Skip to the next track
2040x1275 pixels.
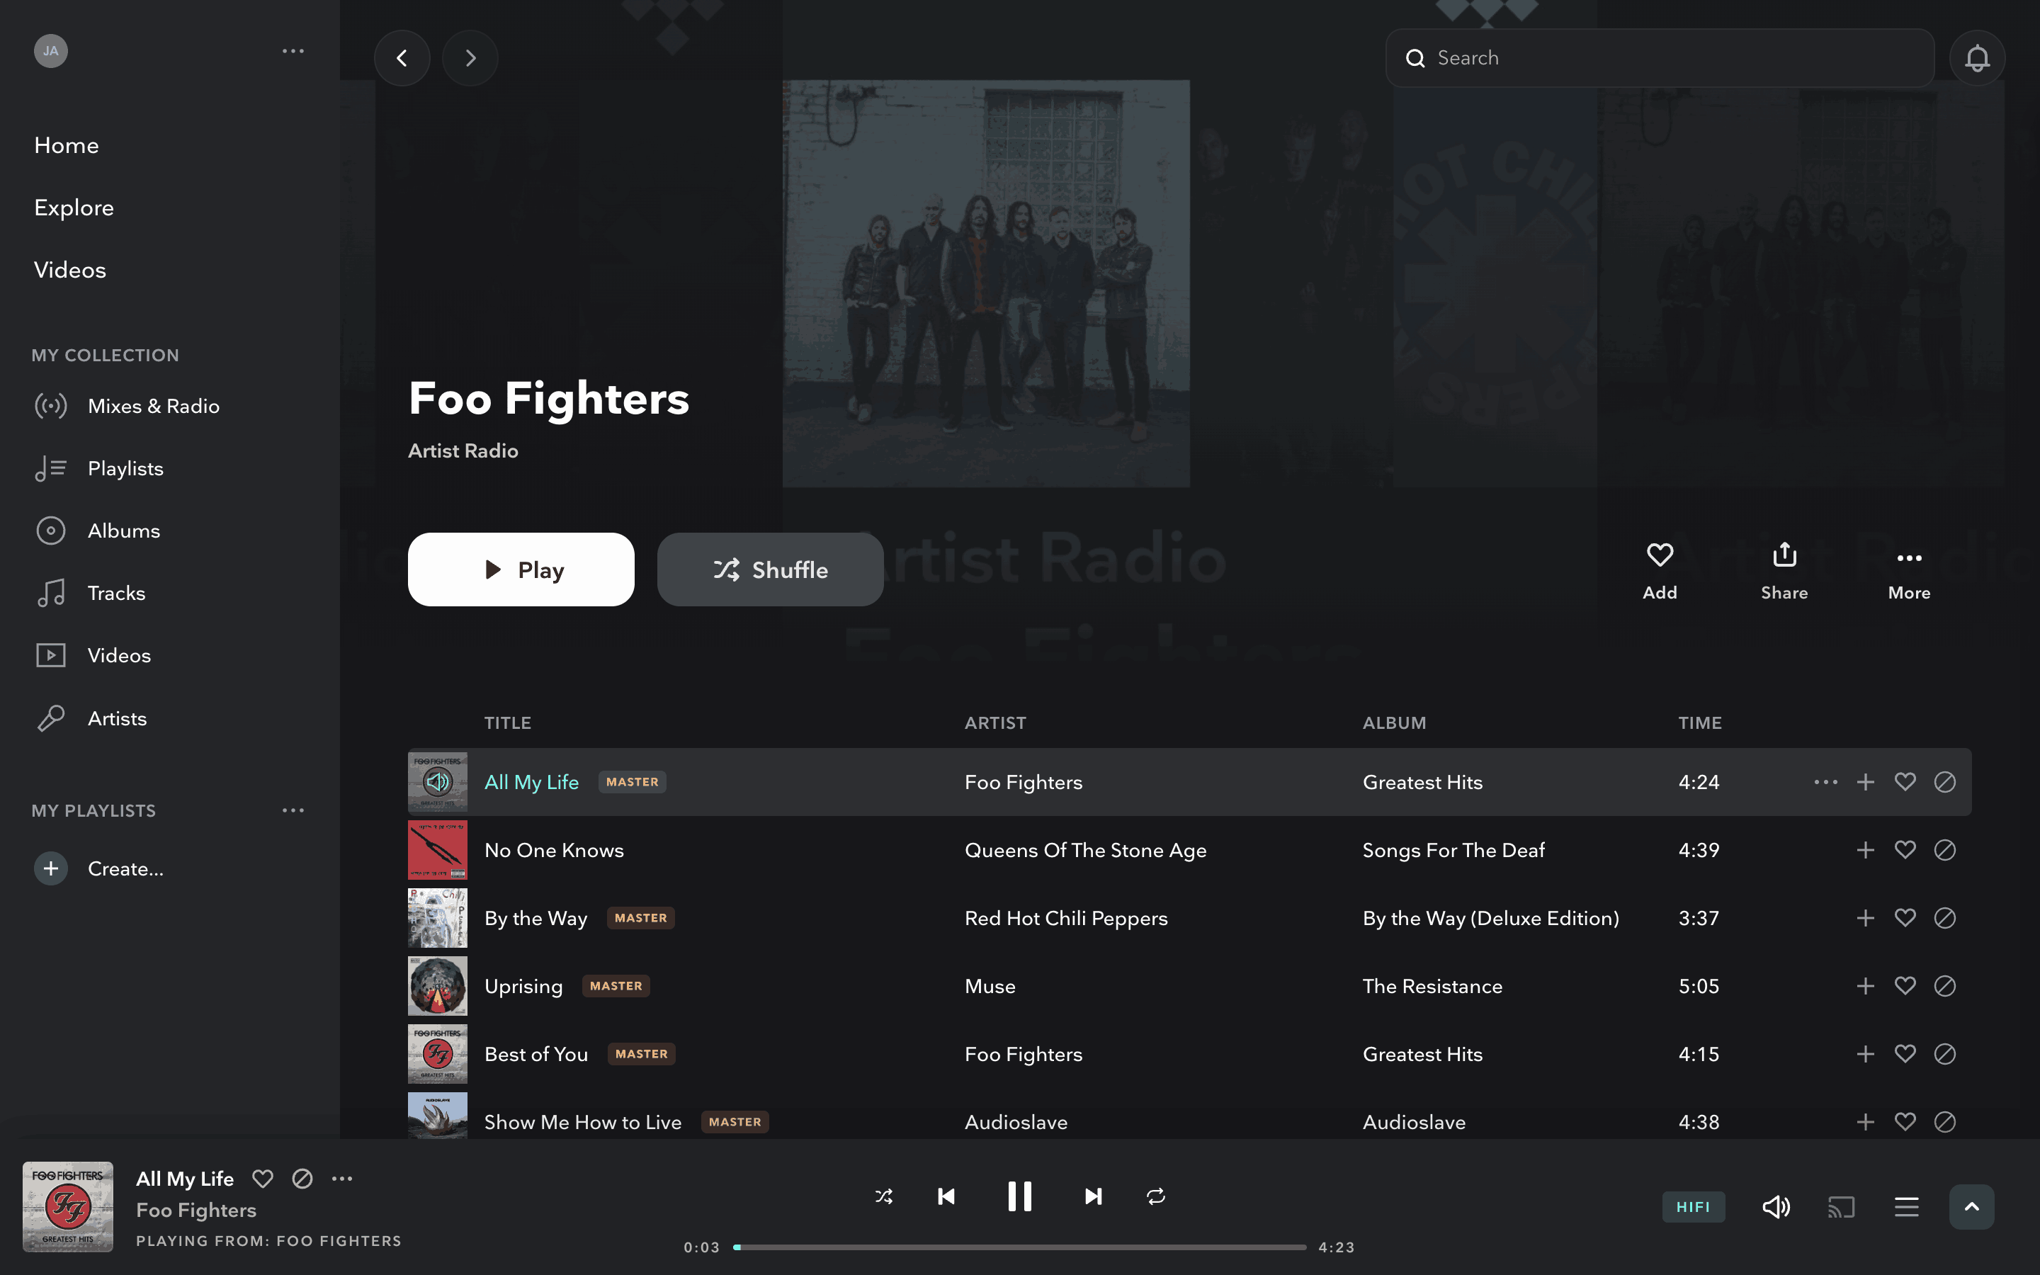coord(1092,1196)
